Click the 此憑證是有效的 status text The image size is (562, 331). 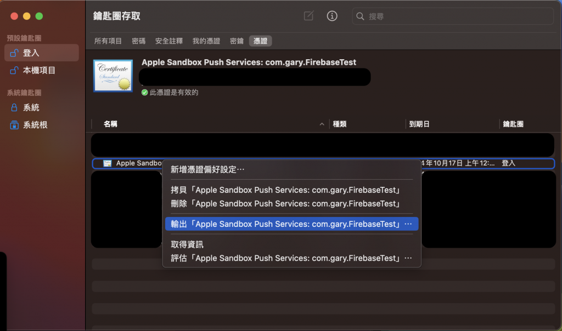(x=174, y=92)
